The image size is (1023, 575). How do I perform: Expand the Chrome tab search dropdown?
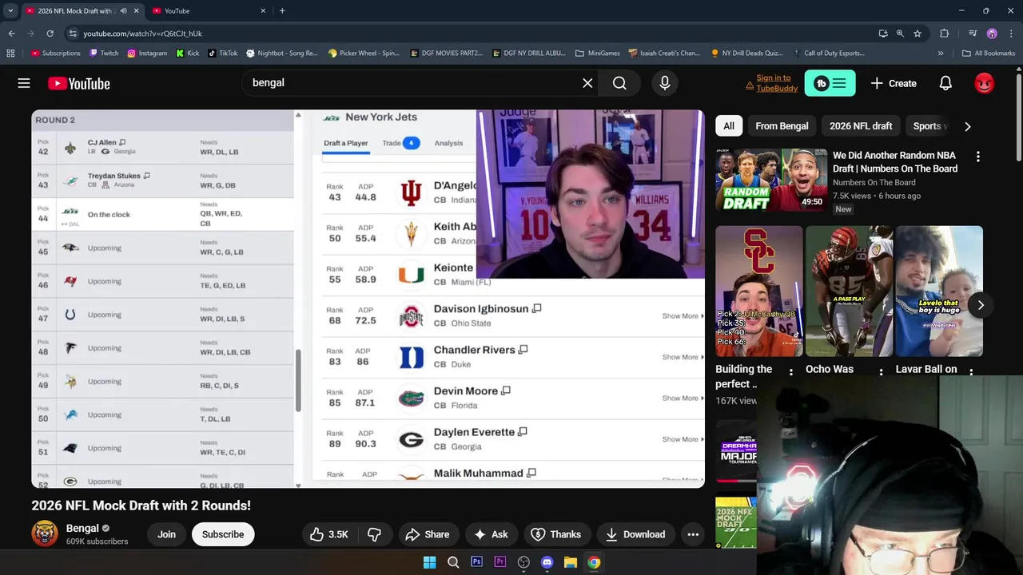point(10,11)
